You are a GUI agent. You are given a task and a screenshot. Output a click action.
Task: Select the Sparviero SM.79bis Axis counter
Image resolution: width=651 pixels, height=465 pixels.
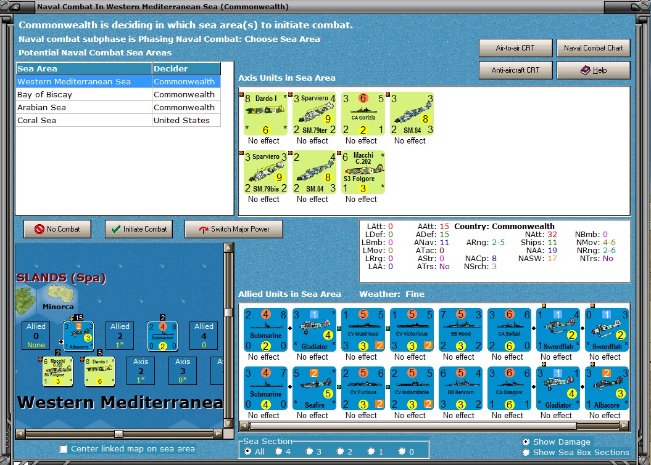point(265,172)
